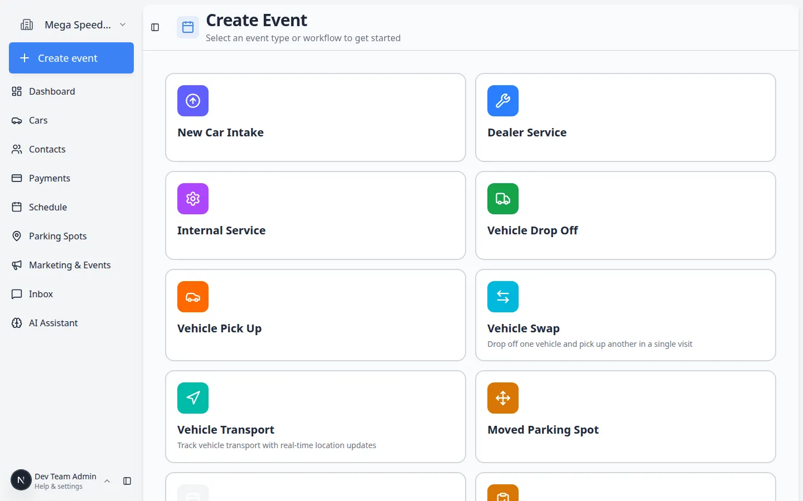Click the Vehicle Transport description text
This screenshot has width=803, height=501.
[x=277, y=445]
